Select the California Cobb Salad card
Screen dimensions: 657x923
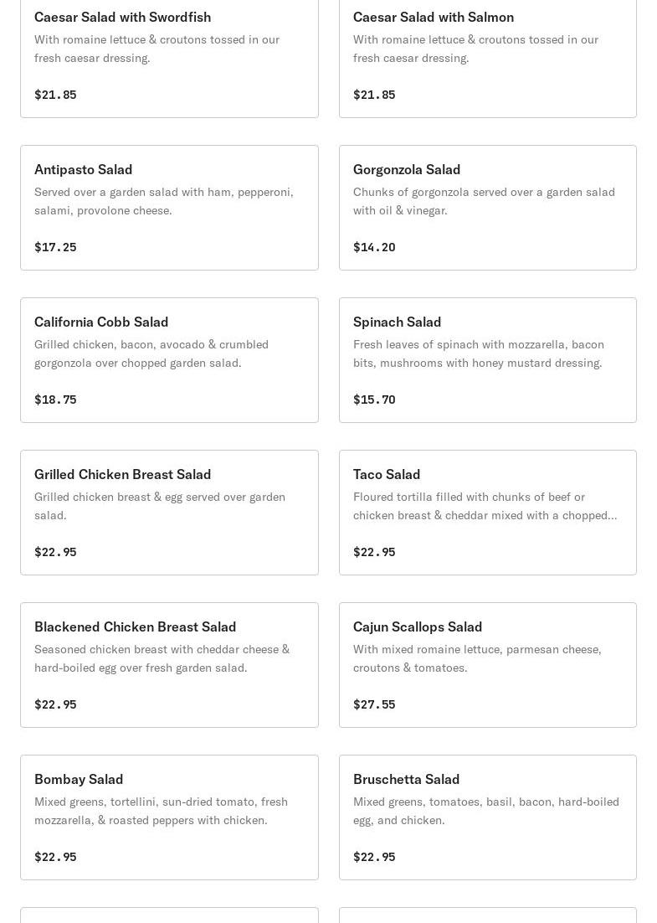click(169, 360)
